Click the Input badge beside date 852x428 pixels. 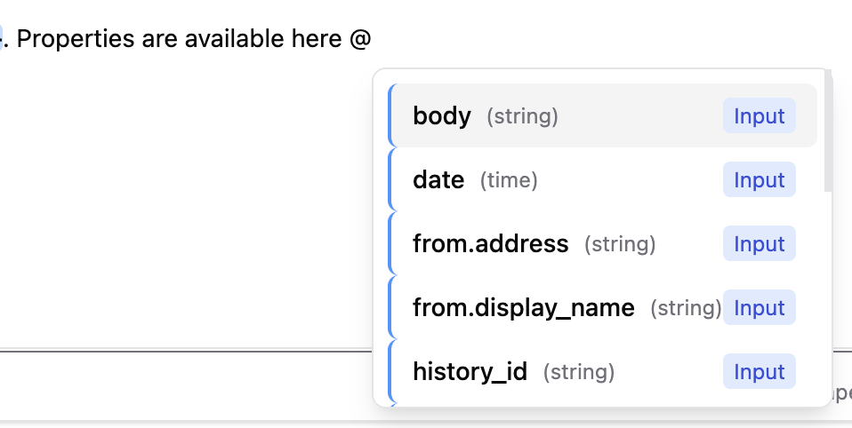[759, 180]
